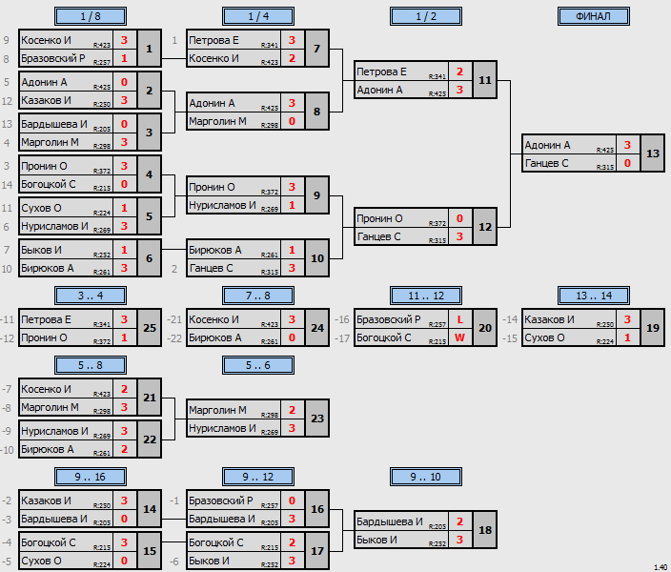Click Казаков И in match 2
Image resolution: width=671 pixels, height=572 pixels.
(46, 100)
